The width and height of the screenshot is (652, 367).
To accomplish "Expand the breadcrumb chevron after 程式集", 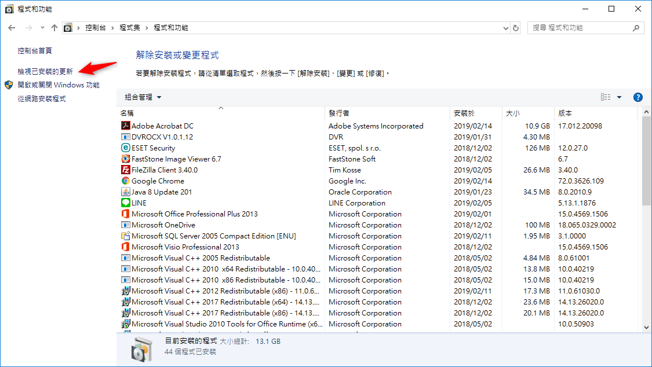I will (147, 28).
